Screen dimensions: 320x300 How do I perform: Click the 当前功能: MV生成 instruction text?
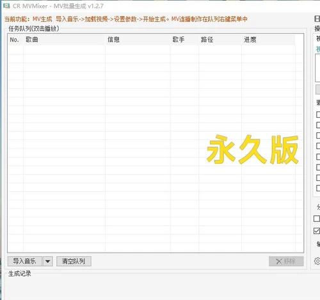pyautogui.click(x=126, y=19)
